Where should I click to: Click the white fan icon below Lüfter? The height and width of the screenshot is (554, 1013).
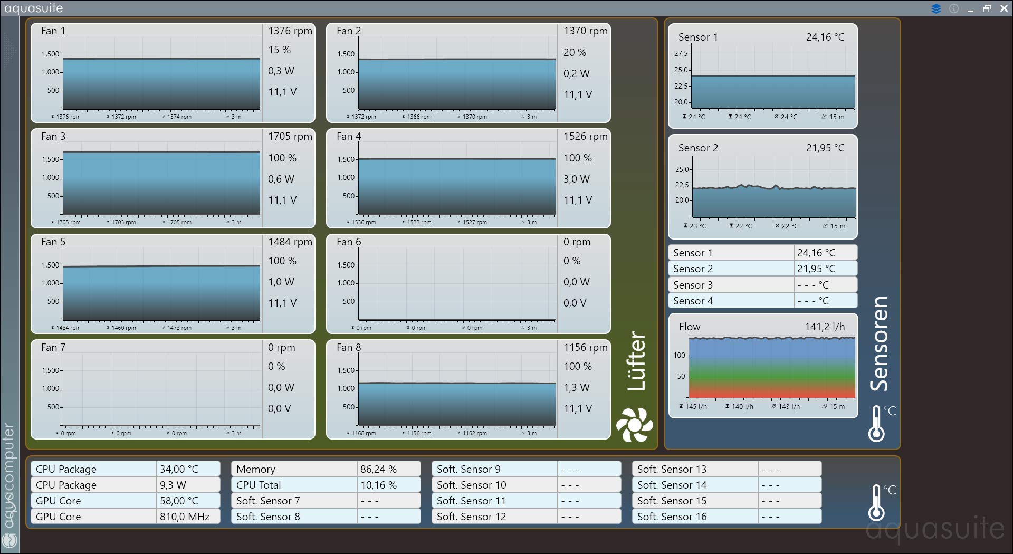click(x=634, y=425)
